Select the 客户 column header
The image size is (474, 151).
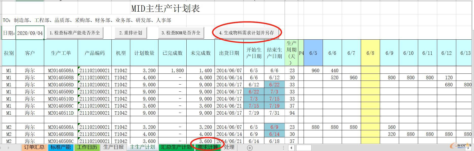30,53
